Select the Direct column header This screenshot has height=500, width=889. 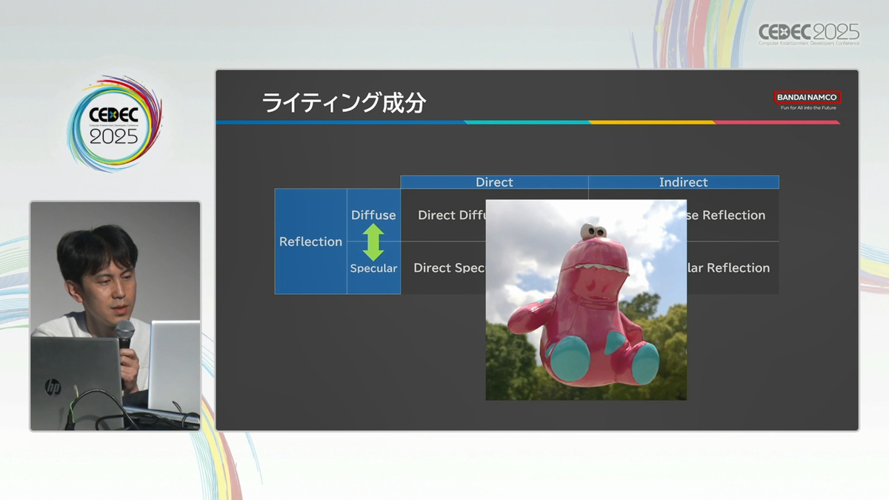(494, 182)
